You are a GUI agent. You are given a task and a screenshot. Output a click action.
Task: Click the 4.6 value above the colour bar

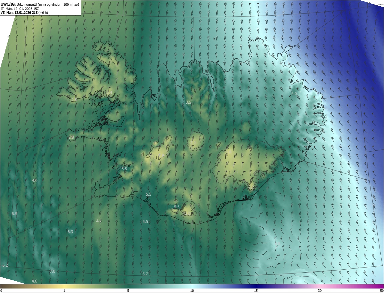pos(34,281)
